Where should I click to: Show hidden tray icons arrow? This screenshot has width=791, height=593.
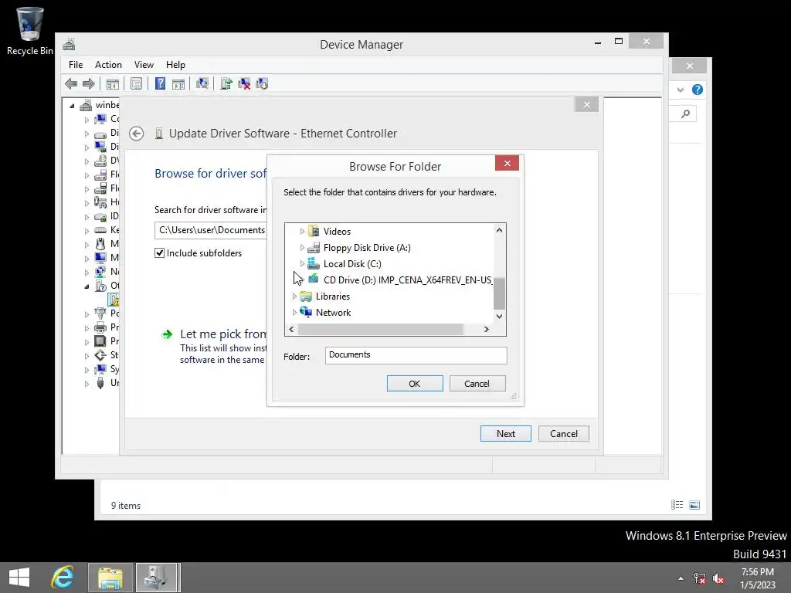(681, 578)
